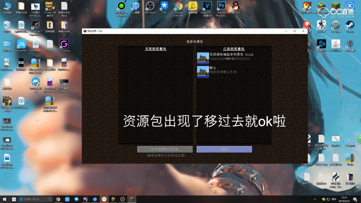This screenshot has height=203, width=361.
Task: Open the Java Ex-Nihilo desktop icon
Action: 336,46
